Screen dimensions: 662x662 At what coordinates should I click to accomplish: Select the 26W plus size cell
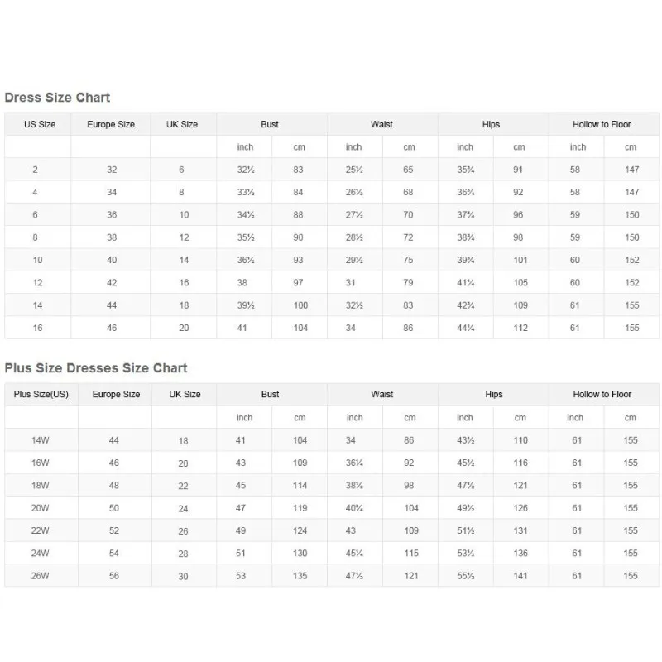point(40,575)
